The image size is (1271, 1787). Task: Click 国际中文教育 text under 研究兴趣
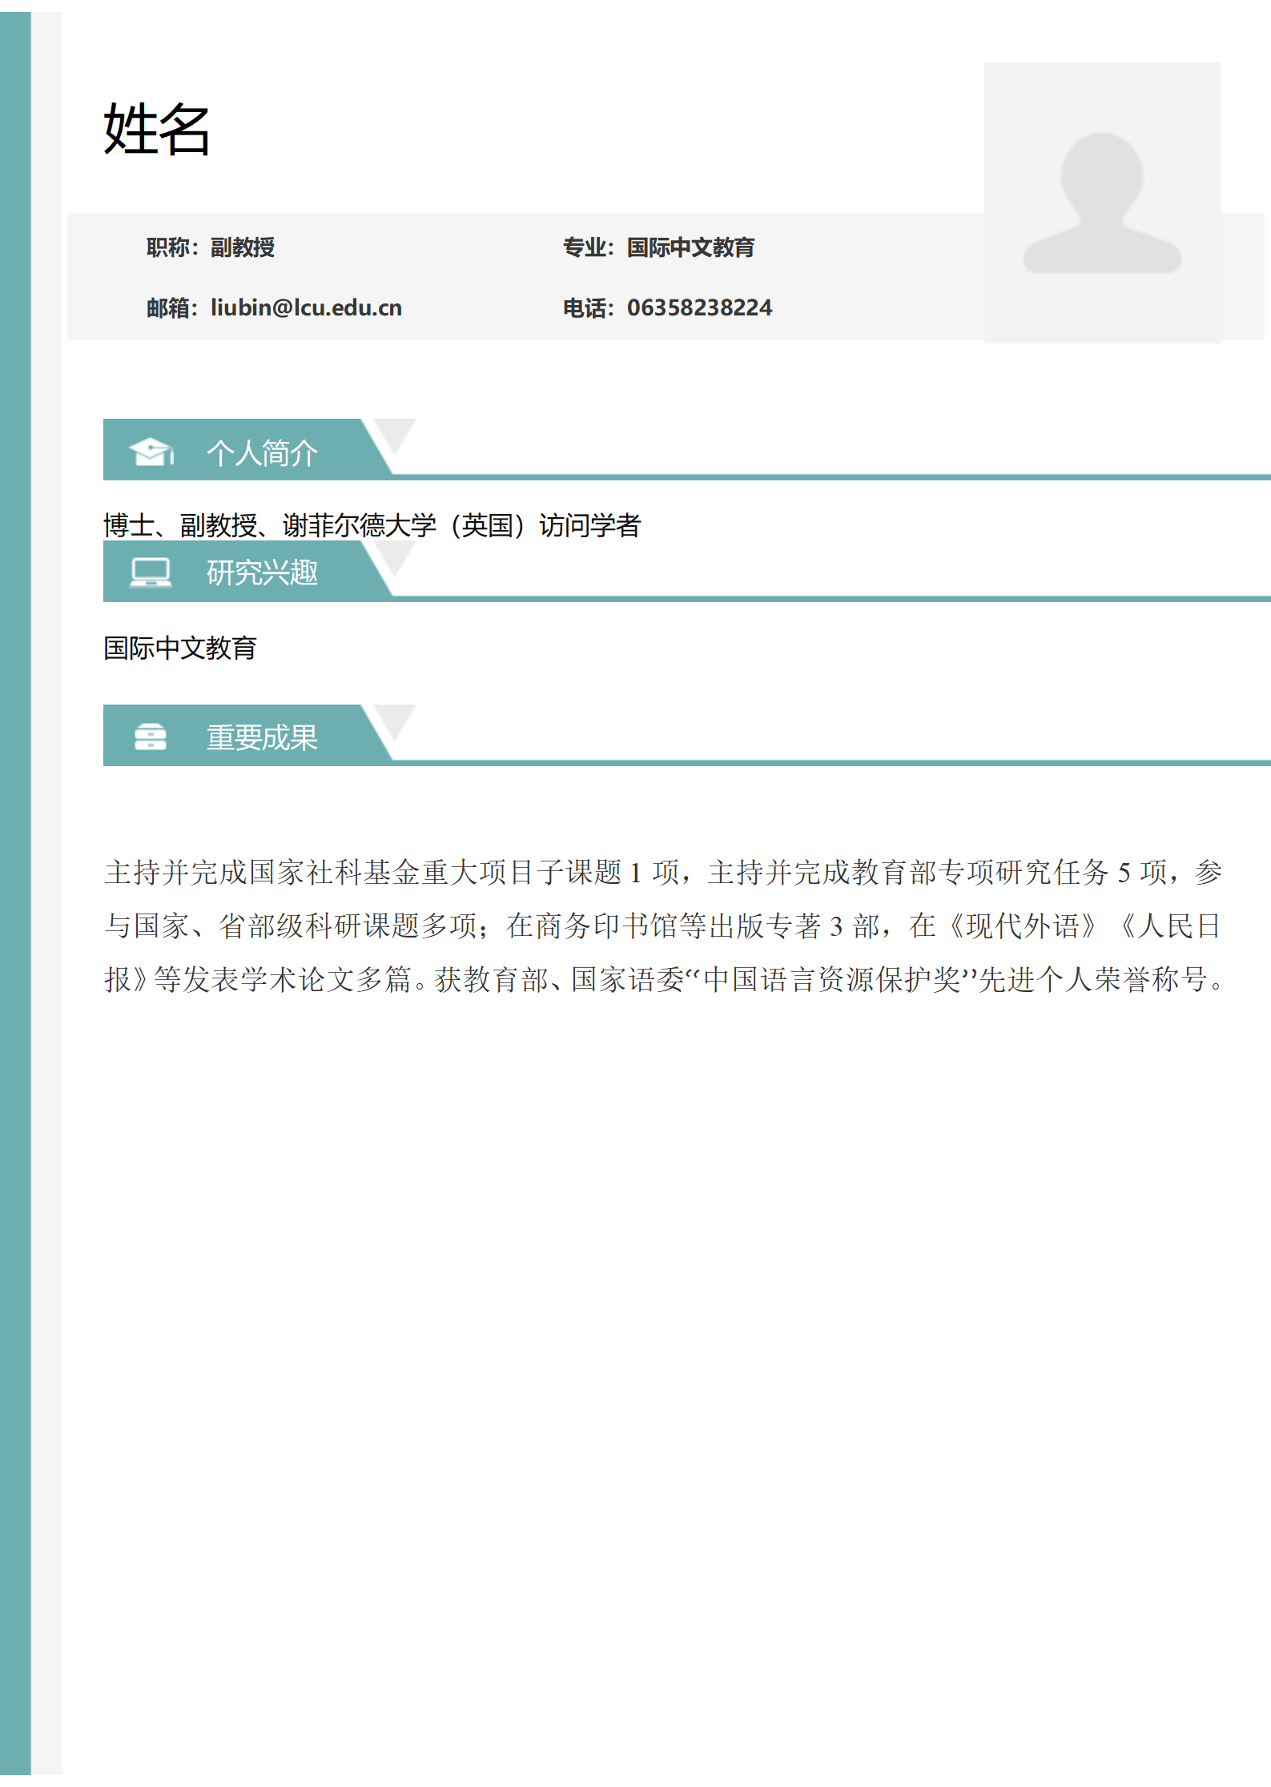point(180,648)
